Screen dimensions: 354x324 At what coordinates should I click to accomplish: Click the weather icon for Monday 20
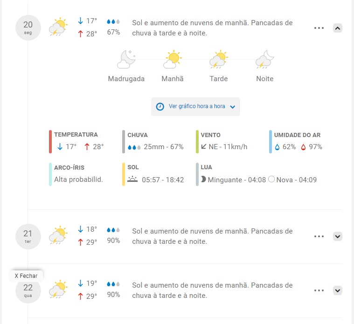pos(58,27)
